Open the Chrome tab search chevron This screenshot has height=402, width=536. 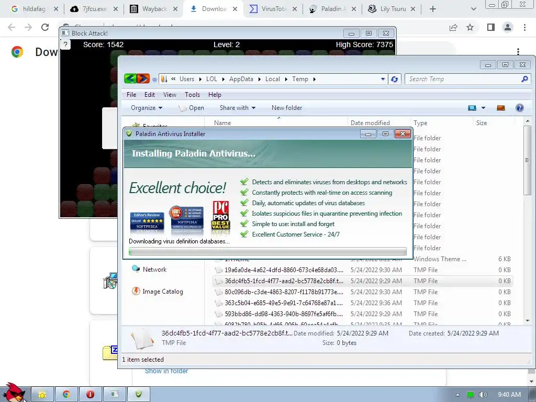click(473, 9)
